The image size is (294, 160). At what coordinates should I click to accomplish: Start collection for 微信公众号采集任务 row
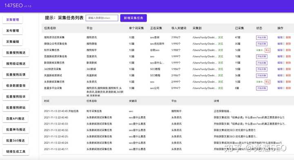pos(262,44)
